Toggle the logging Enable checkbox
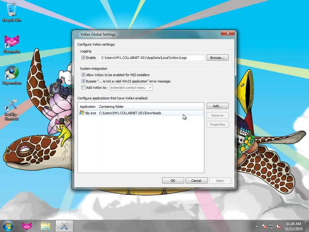This screenshot has height=232, width=309. tap(83, 58)
